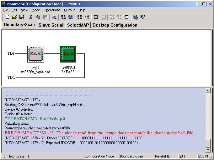Image resolution: width=214 pixels, height=160 pixels.
Task: Click the second grayed chain arrows icon
Action: 120,17
